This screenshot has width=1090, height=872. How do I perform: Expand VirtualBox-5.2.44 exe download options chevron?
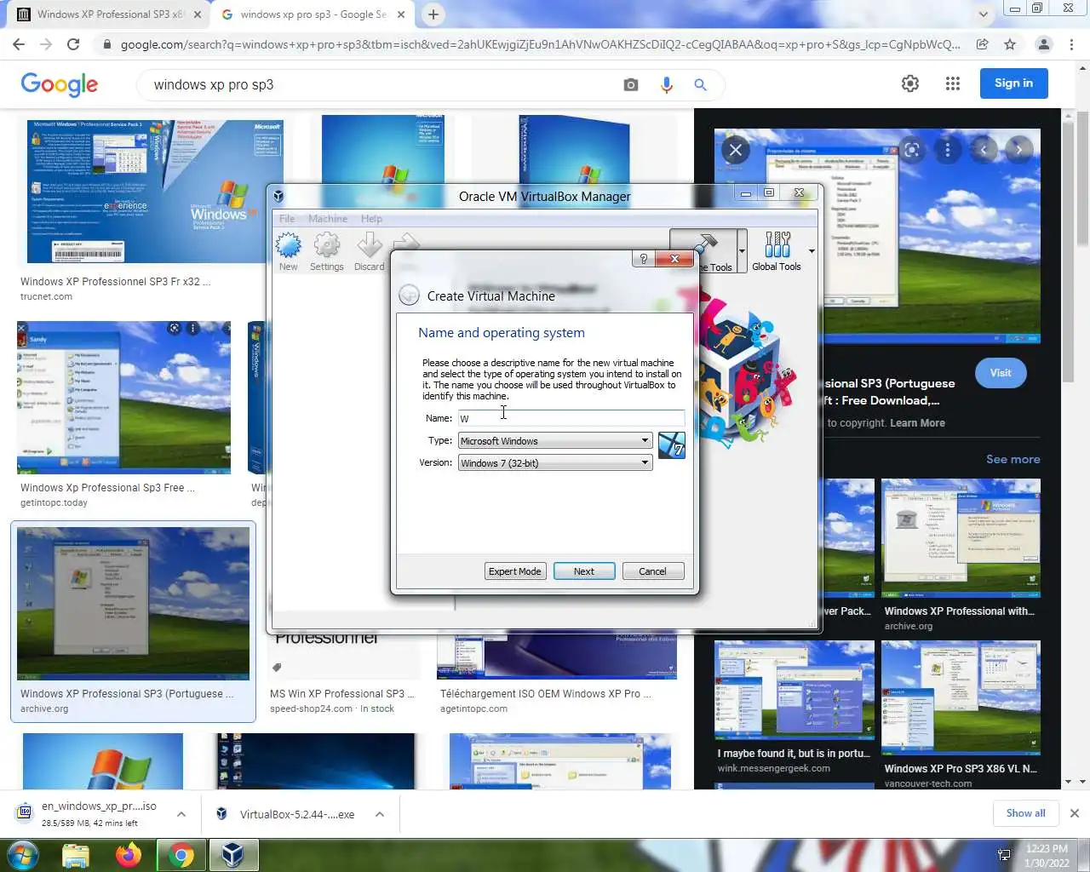point(380,814)
